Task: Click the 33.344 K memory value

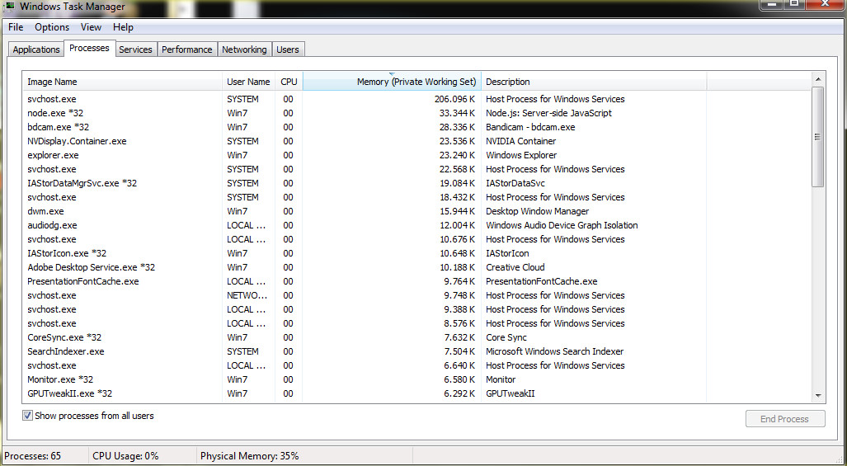Action: 457,113
